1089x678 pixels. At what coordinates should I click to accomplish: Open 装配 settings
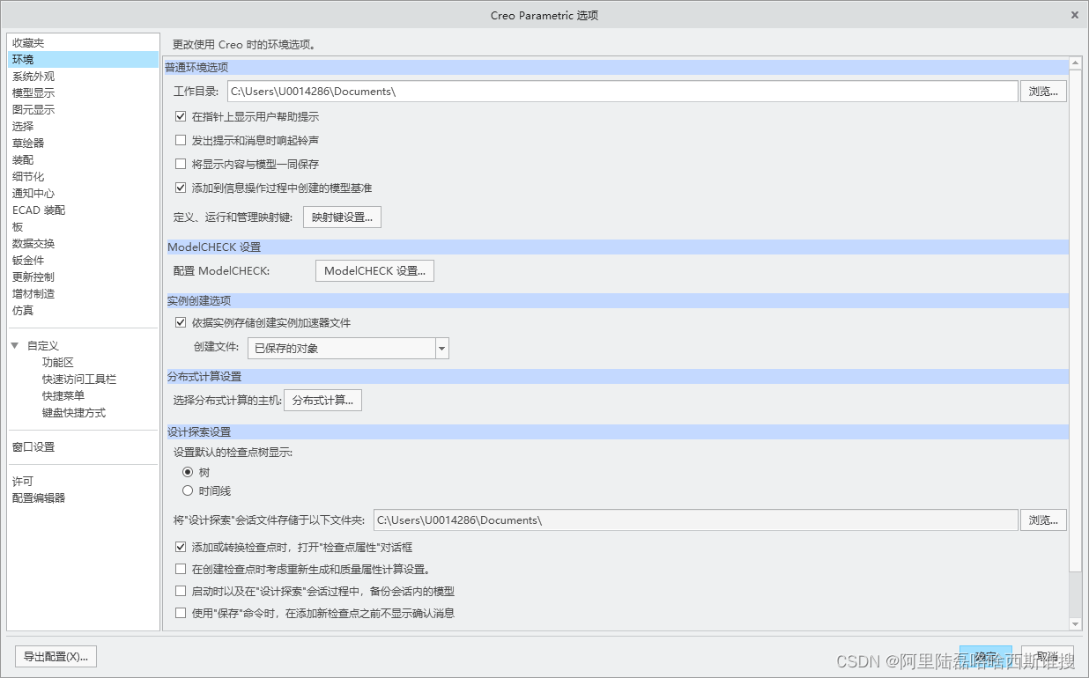tap(23, 160)
